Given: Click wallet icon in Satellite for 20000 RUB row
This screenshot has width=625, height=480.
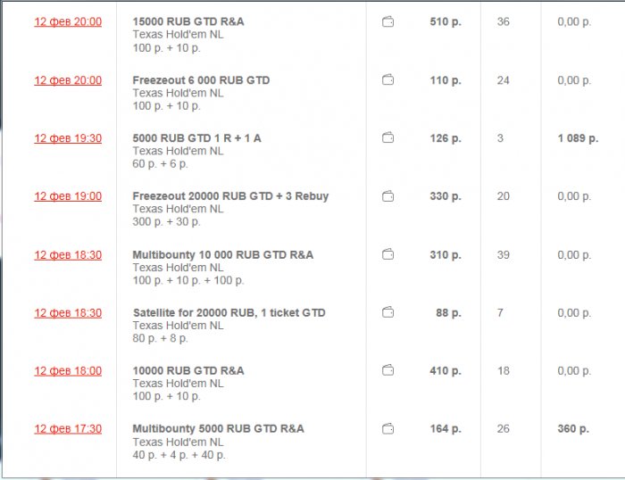Looking at the screenshot, I should (387, 313).
